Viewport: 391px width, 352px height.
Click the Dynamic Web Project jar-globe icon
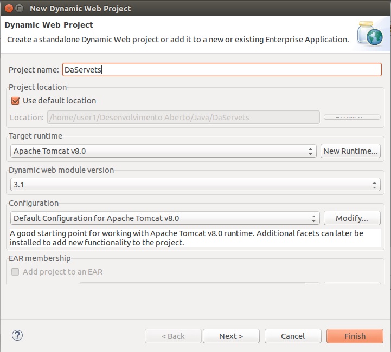[370, 33]
